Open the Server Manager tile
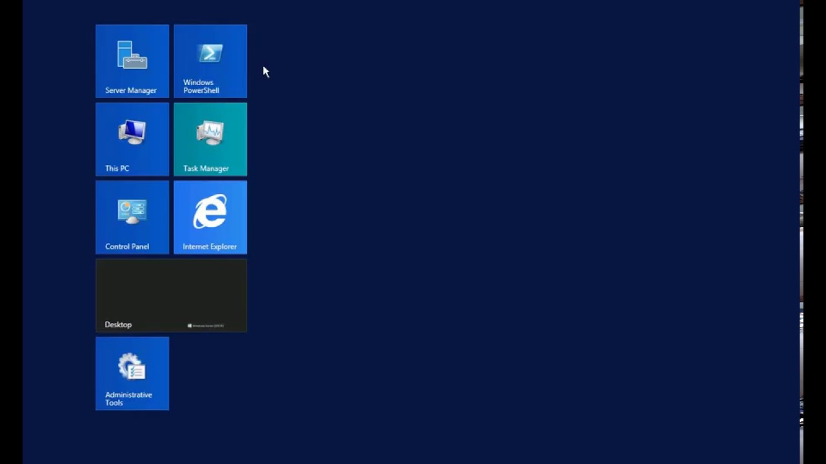The image size is (826, 464). click(132, 61)
